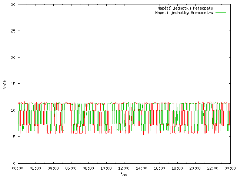Click the y-axis value 15
The image size is (237, 177).
pos(13,84)
